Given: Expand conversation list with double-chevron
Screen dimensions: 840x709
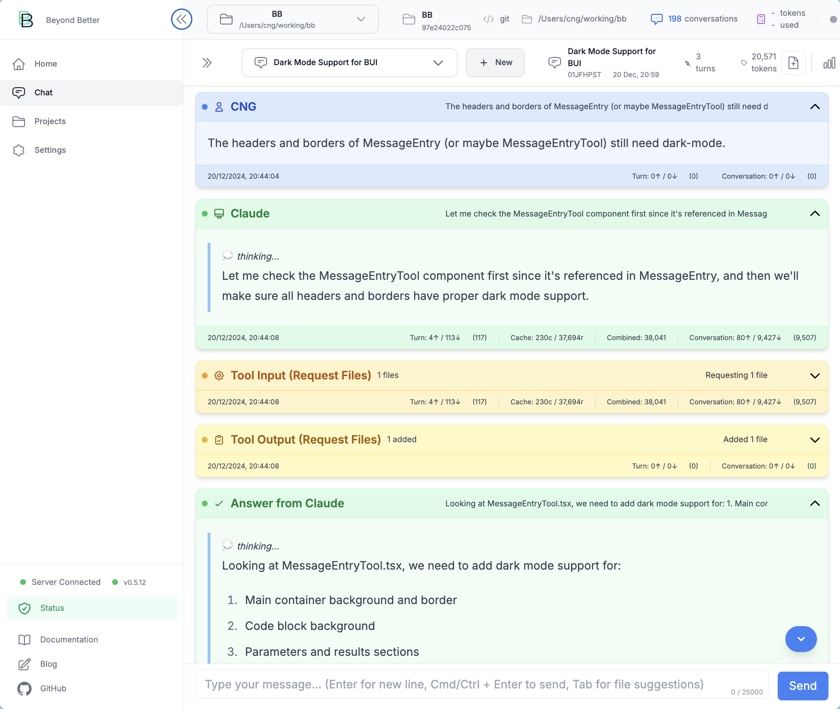Looking at the screenshot, I should (207, 63).
